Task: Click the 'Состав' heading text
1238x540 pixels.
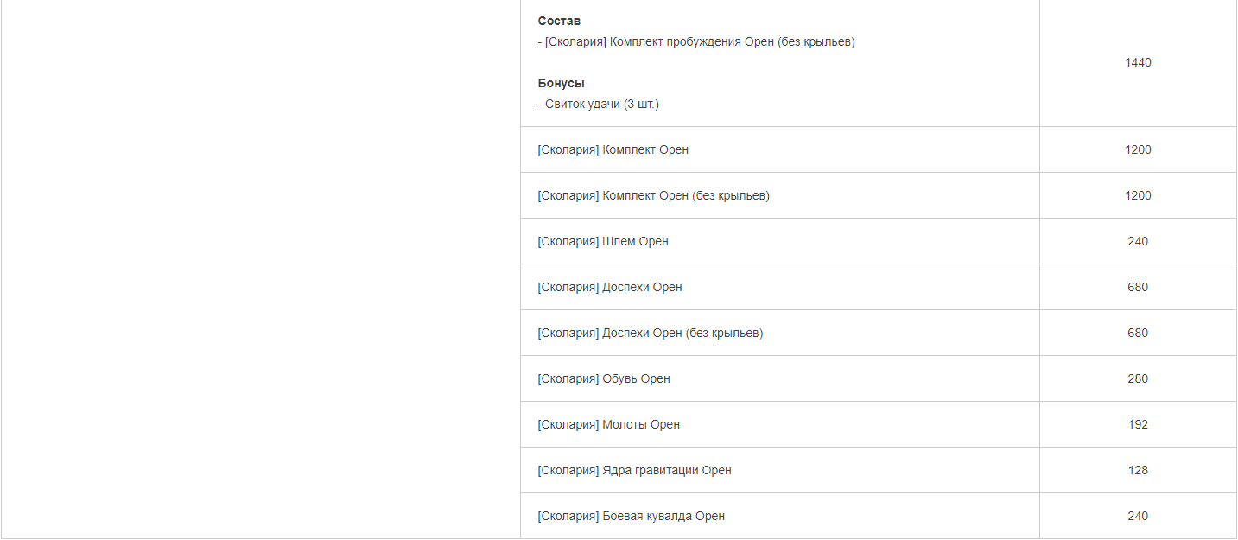Action: 559,21
